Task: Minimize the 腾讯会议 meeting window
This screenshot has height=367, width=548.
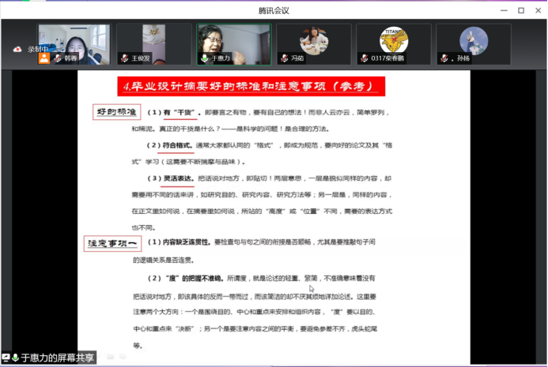Action: 502,10
